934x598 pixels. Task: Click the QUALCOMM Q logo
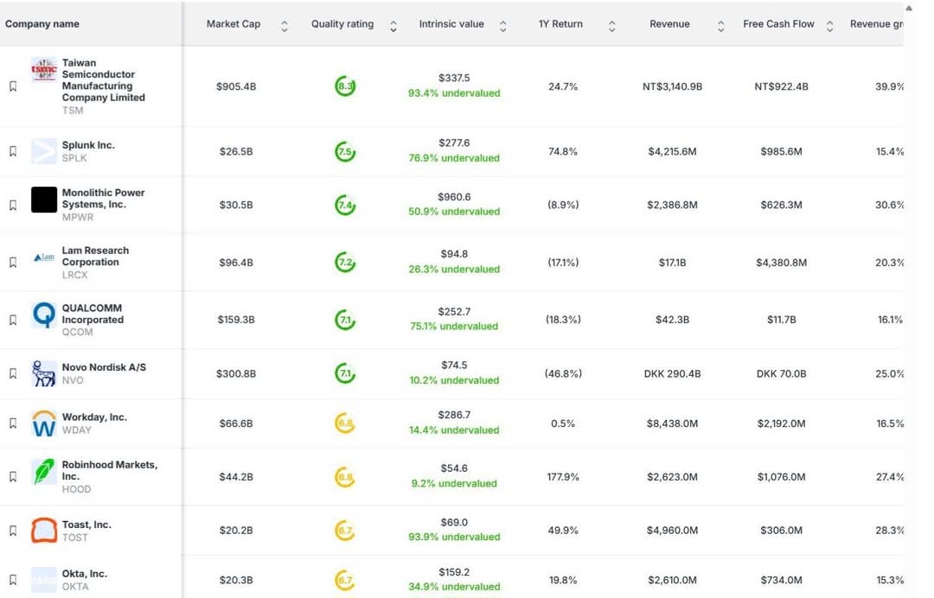coord(44,315)
